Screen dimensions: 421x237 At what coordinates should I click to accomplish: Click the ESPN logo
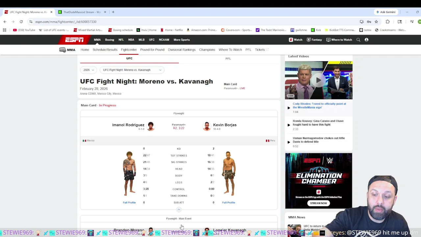tap(74, 40)
